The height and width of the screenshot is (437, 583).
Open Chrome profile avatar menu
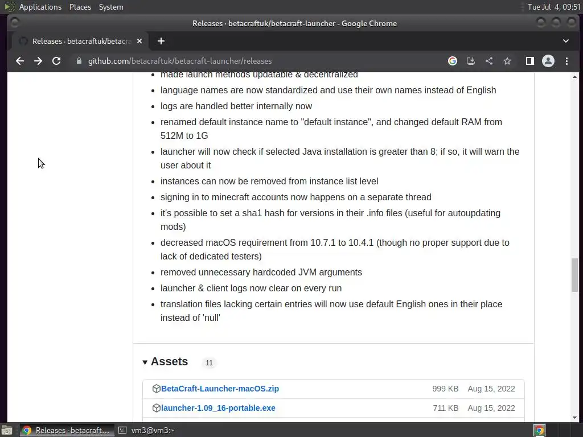(548, 61)
